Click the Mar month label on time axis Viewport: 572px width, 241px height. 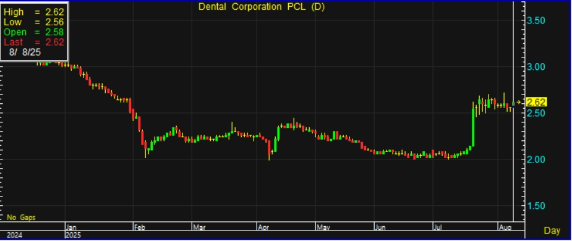pyautogui.click(x=199, y=227)
